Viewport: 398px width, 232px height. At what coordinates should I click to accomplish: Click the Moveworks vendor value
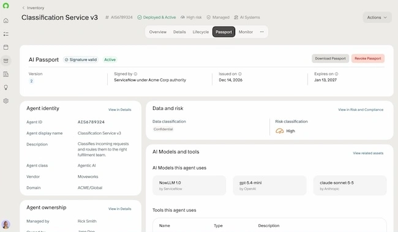[x=88, y=177]
